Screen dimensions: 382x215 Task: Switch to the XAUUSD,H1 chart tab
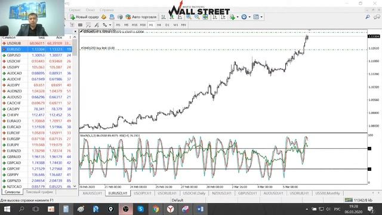point(92,193)
